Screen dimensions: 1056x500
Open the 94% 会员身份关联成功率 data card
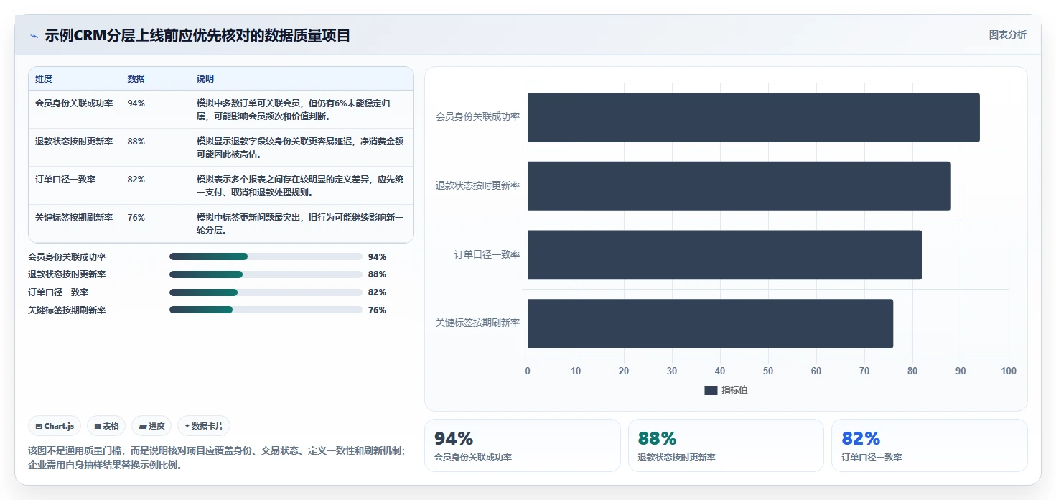pos(523,445)
